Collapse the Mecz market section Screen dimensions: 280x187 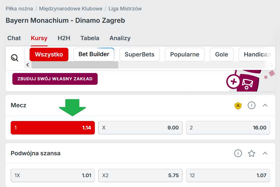(x=265, y=106)
